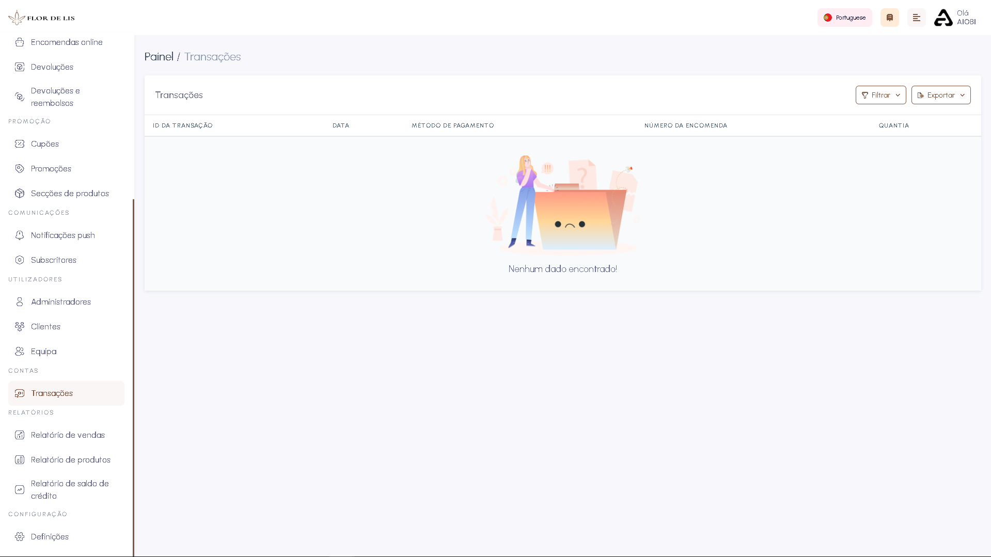Click the Filtrar button
The height and width of the screenshot is (557, 991).
pyautogui.click(x=880, y=95)
